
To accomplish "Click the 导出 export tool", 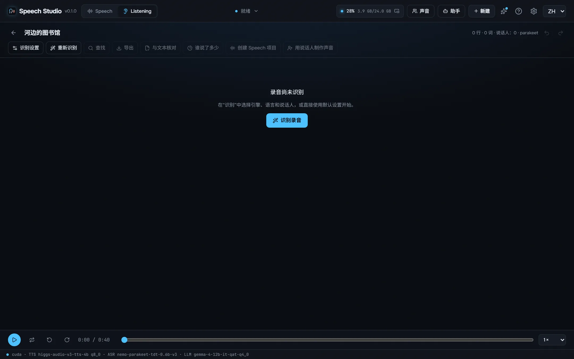I will point(125,48).
